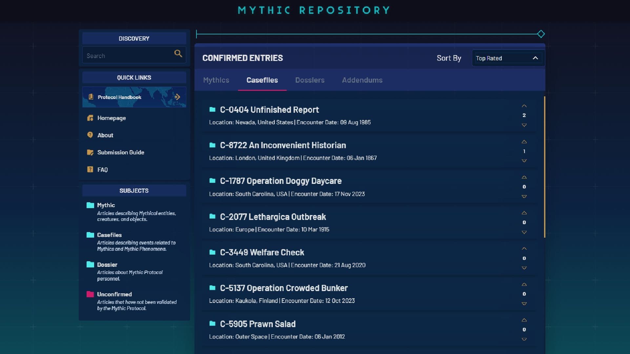The width and height of the screenshot is (630, 354).
Task: Click the Submission Guide pencil icon
Action: [x=90, y=152]
